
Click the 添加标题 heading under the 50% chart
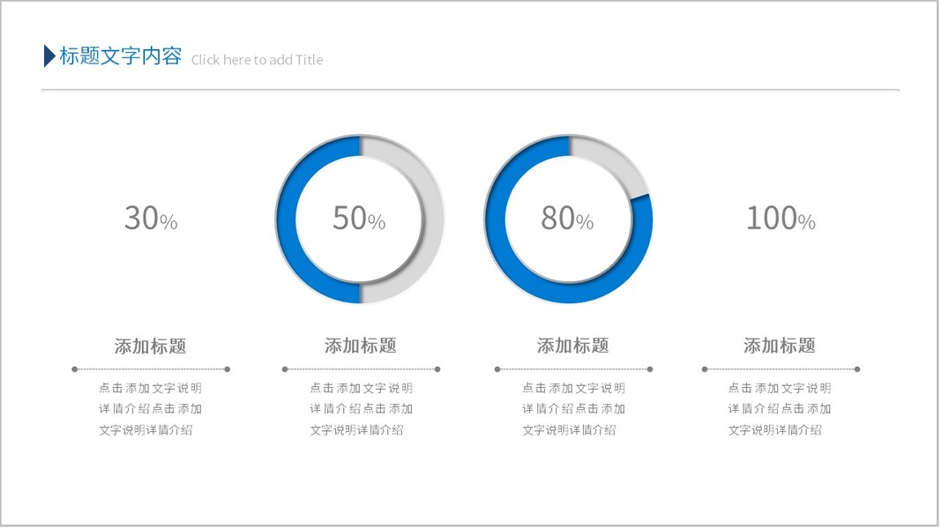pos(360,346)
